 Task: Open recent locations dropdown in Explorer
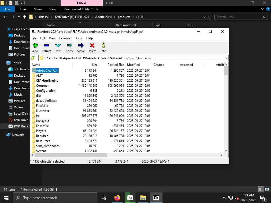coord(19,17)
